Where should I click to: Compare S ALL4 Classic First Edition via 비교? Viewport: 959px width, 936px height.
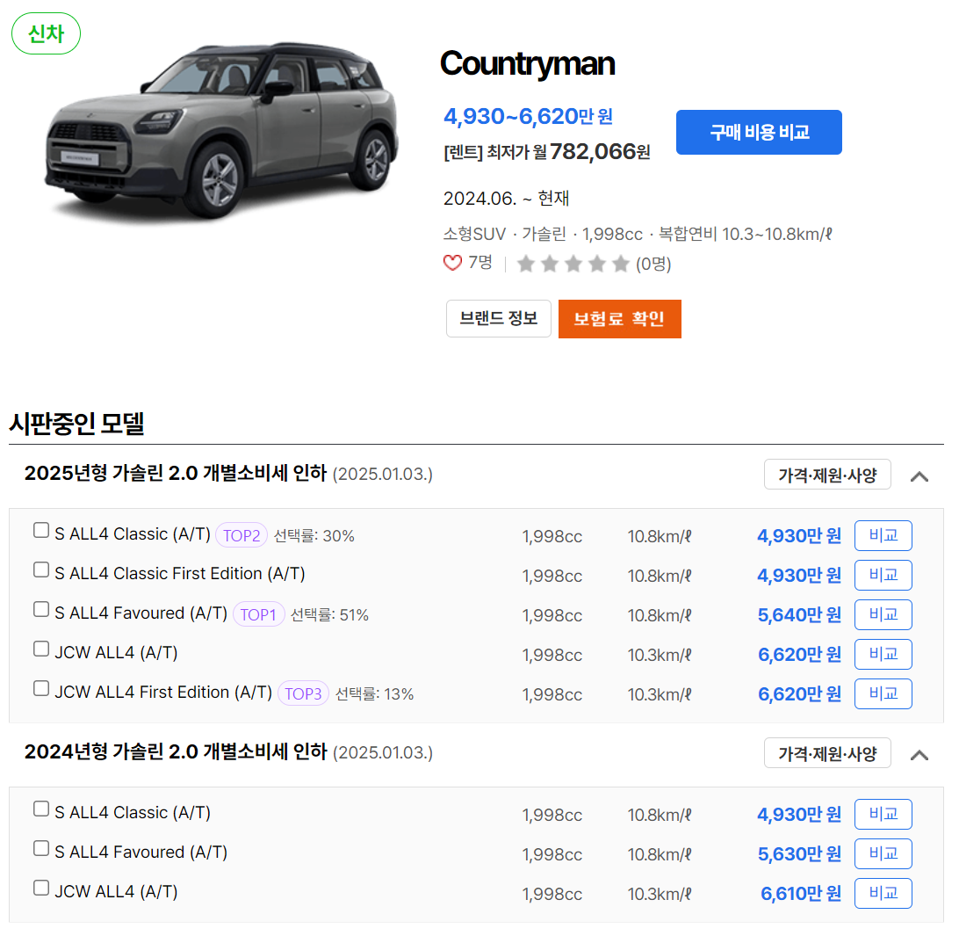pos(883,575)
